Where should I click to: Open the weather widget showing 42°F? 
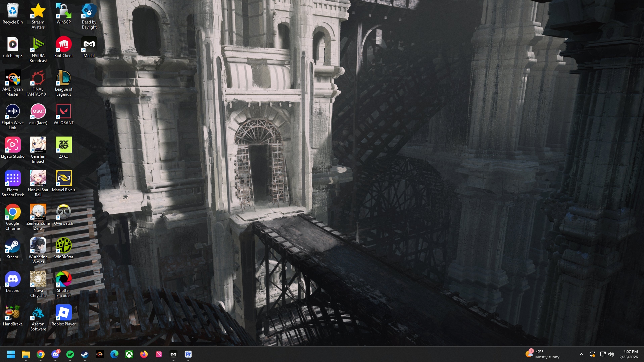coord(543,354)
